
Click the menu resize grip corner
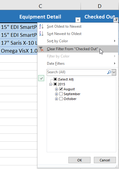tap(116, 166)
